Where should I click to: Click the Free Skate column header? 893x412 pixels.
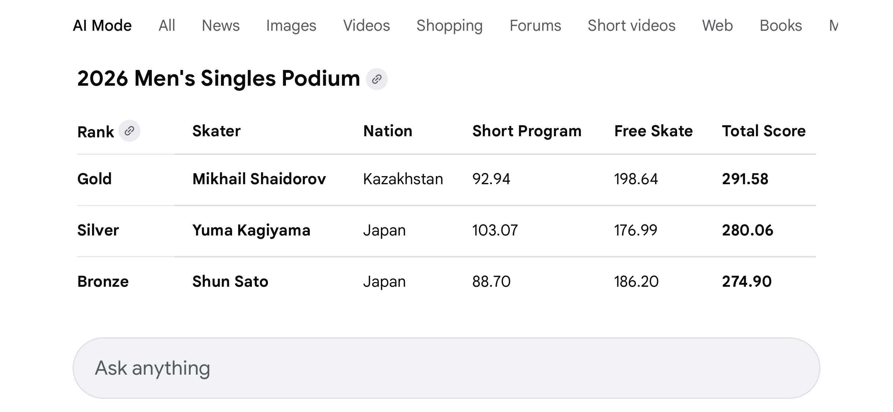click(653, 131)
